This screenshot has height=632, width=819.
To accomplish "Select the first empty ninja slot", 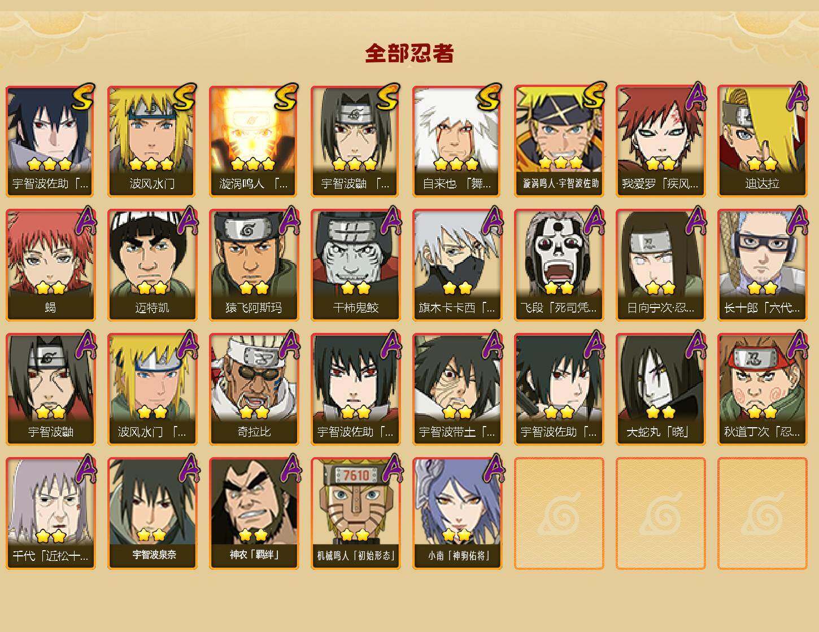I will click(x=559, y=513).
